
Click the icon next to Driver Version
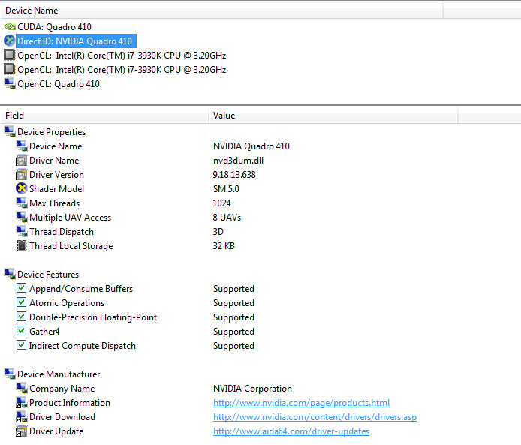tap(22, 174)
